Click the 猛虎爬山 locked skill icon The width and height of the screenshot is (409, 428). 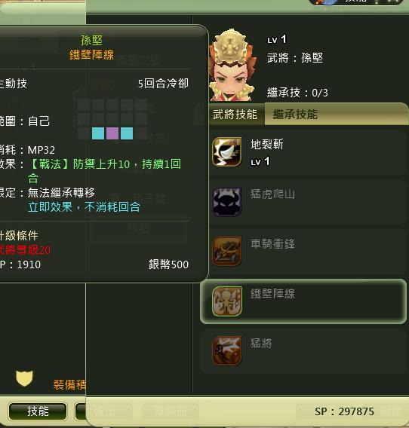[x=227, y=202]
